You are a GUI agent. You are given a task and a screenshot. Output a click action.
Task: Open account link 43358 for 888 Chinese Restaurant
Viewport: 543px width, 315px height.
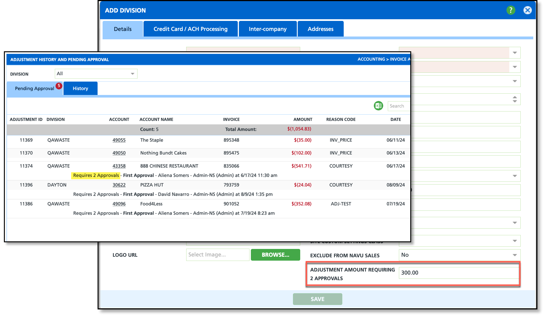tap(119, 166)
